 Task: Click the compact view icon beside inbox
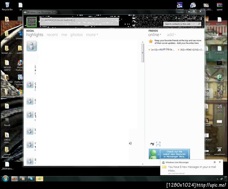pos(201,19)
